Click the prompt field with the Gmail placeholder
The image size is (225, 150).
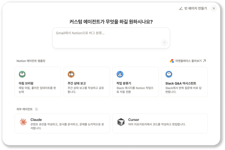point(111,38)
